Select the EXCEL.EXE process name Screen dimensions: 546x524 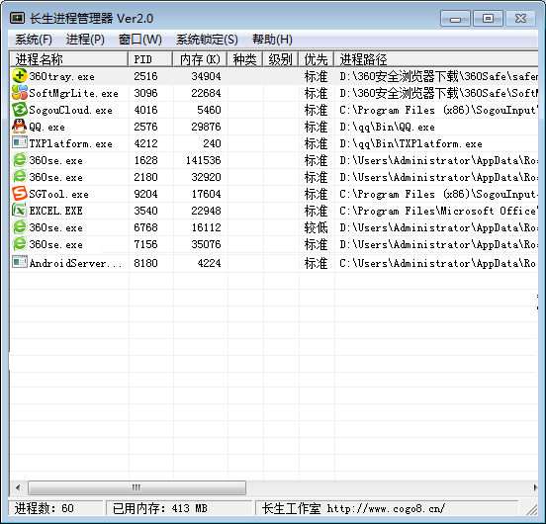click(x=55, y=211)
